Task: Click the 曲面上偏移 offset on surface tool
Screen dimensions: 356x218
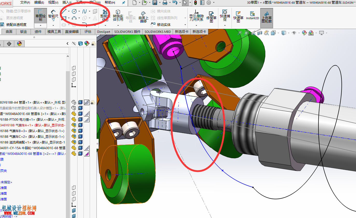Action: coord(143,17)
